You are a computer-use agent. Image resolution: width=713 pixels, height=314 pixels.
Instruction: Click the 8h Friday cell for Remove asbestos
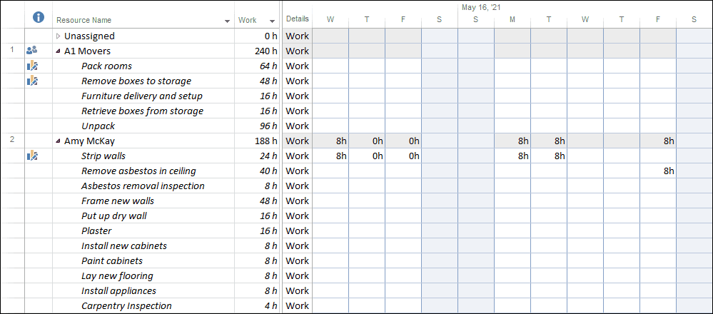pos(658,171)
